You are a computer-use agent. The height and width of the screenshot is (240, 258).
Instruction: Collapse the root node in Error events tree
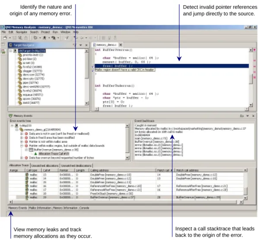pyautogui.click(x=12, y=125)
